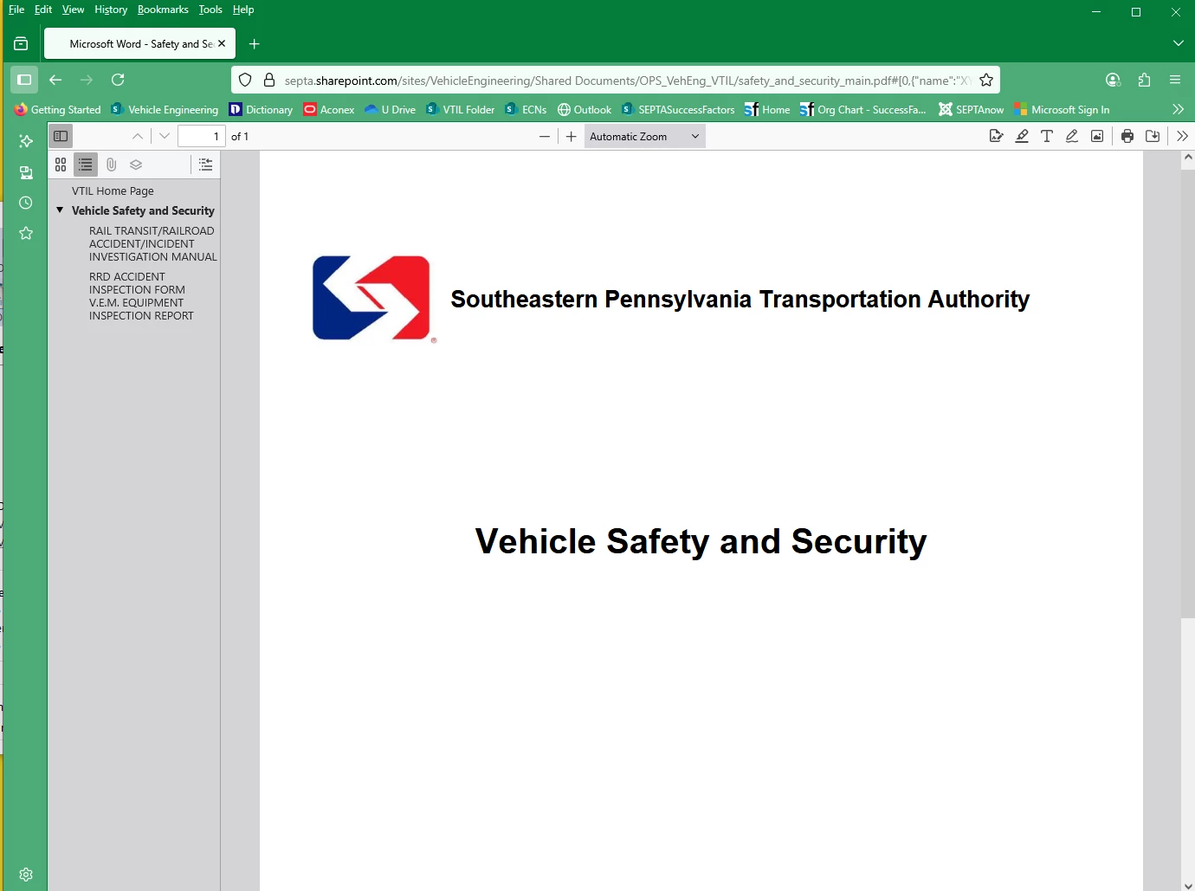The height and width of the screenshot is (891, 1195).
Task: Open AI chatbot in sidebar
Action: pos(26,141)
